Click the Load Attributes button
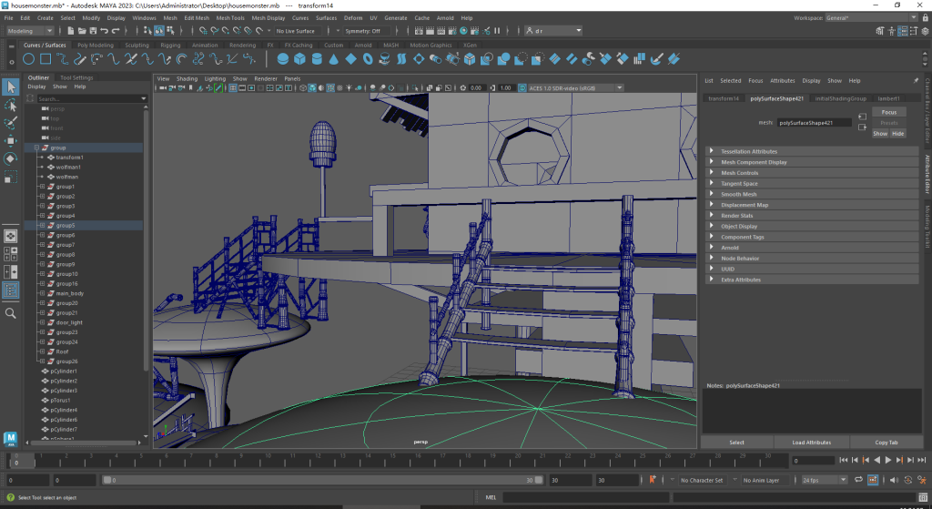932x509 pixels. 811,443
